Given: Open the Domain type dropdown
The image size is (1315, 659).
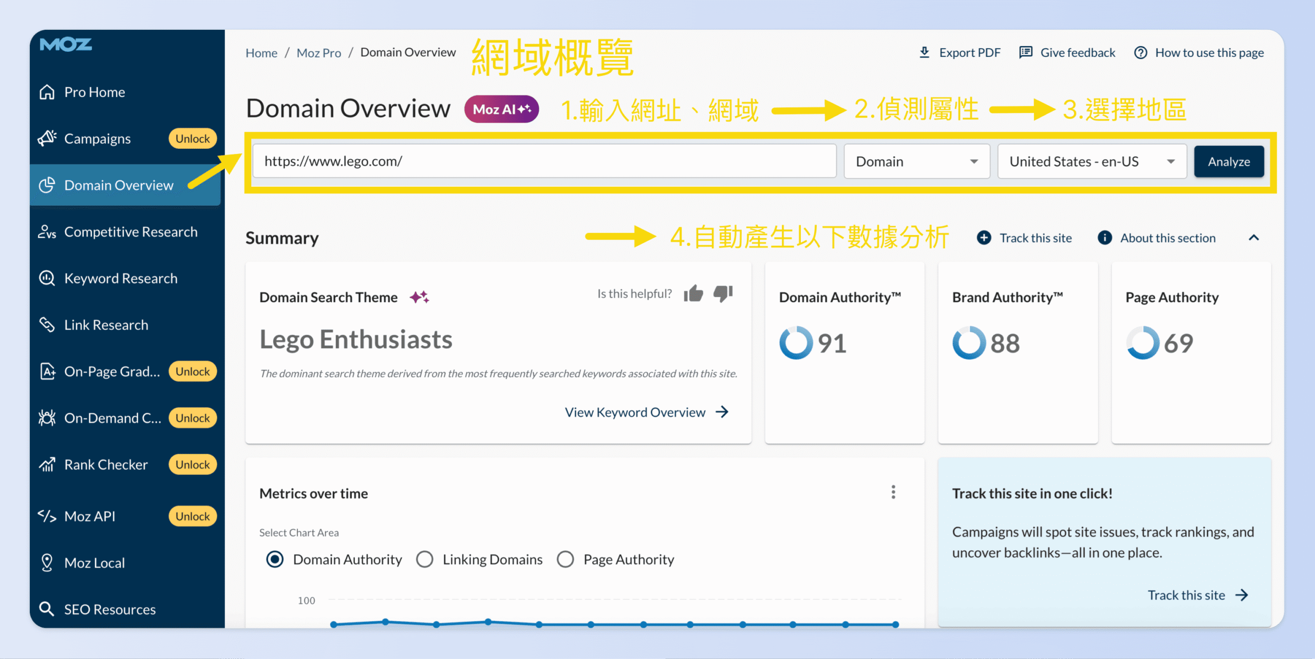Looking at the screenshot, I should (916, 161).
